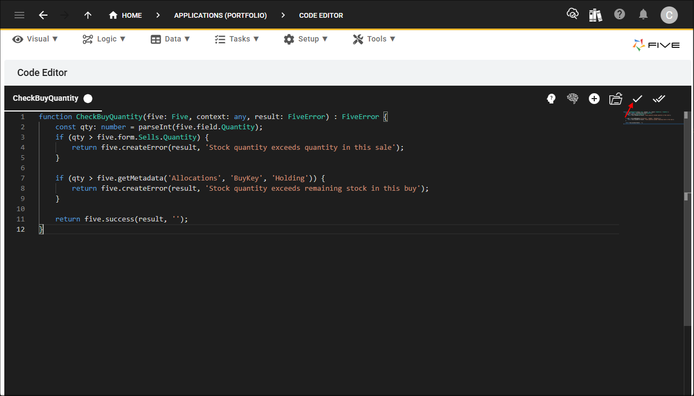Click the open folder icon in editor toolbar
Screen dimensions: 694x396
click(615, 99)
